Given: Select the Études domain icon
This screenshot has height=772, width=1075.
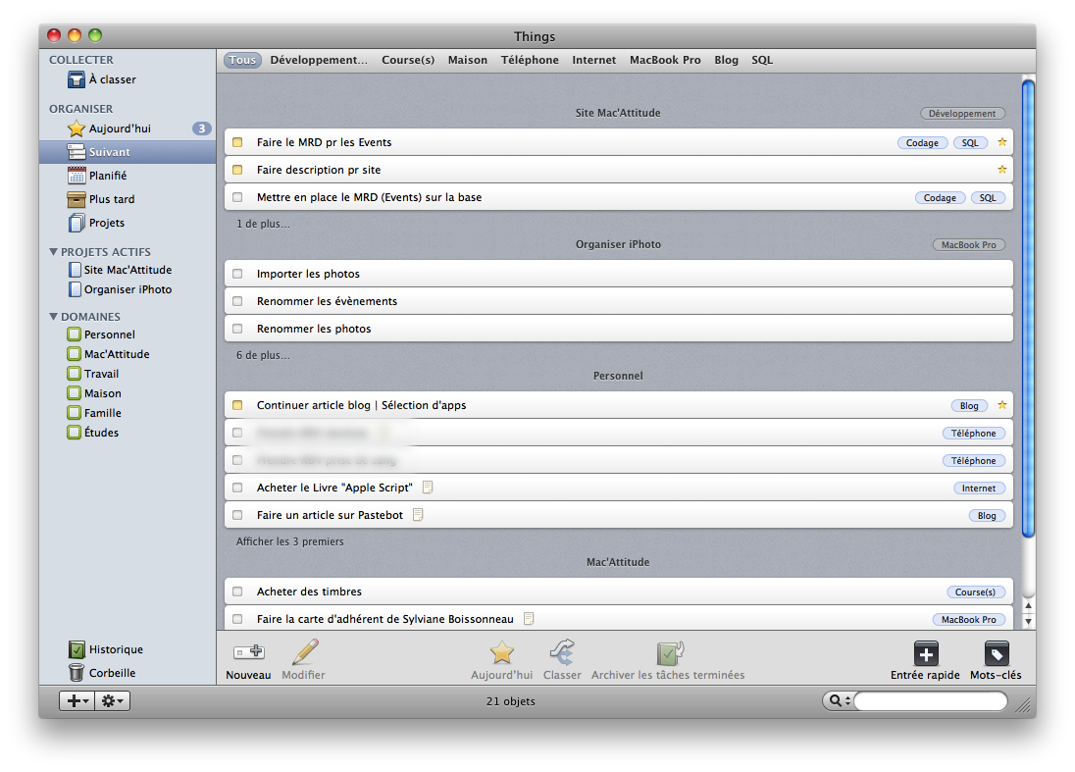Looking at the screenshot, I should pyautogui.click(x=74, y=433).
